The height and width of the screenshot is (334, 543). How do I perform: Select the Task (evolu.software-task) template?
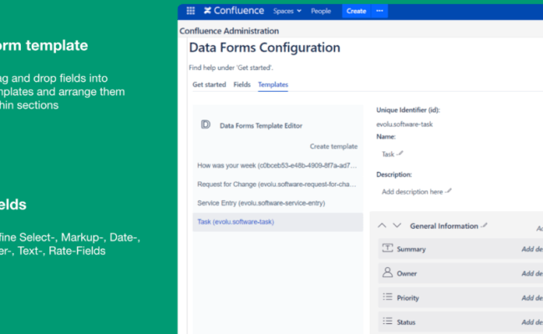click(277, 222)
